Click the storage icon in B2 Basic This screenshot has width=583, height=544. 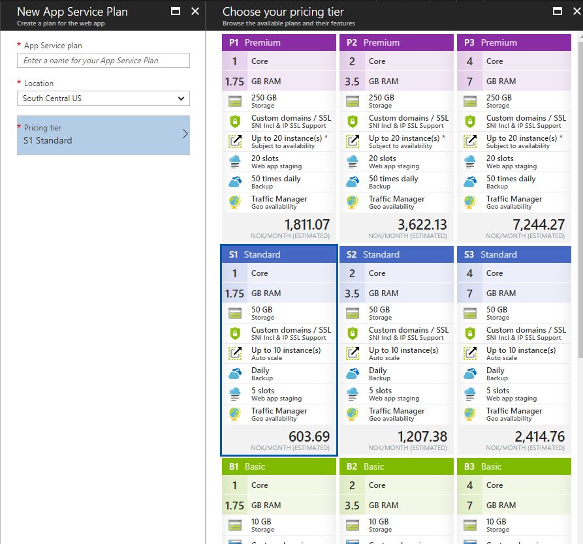coord(353,525)
